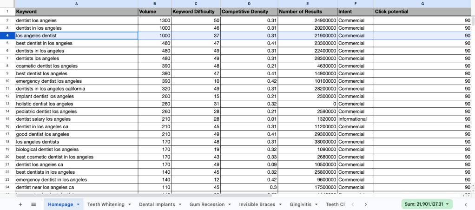Select column A header
Image resolution: width=475 pixels, height=210 pixels.
tap(76, 3)
